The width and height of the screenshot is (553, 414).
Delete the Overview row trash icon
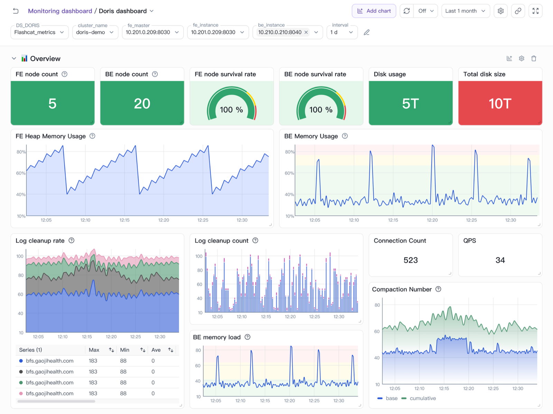[x=534, y=58]
